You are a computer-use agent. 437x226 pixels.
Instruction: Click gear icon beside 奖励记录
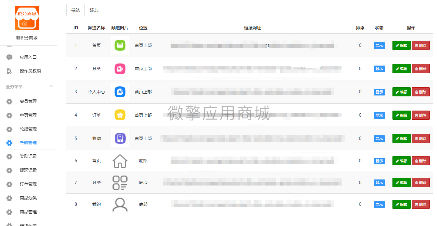[x=9, y=157]
